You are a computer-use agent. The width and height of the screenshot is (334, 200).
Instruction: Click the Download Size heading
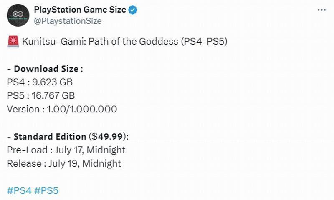click(x=48, y=69)
